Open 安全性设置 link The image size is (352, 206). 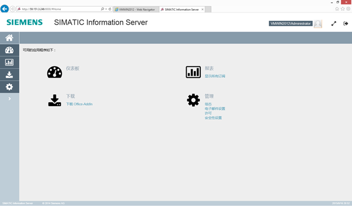[213, 118]
